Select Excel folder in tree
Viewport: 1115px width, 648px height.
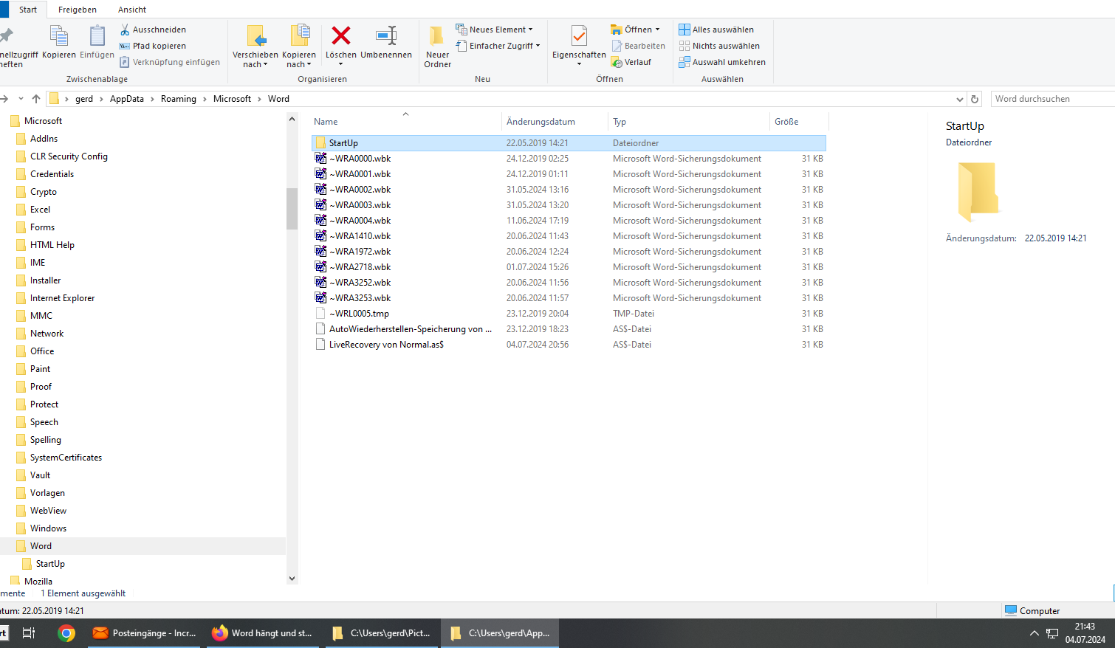click(40, 210)
